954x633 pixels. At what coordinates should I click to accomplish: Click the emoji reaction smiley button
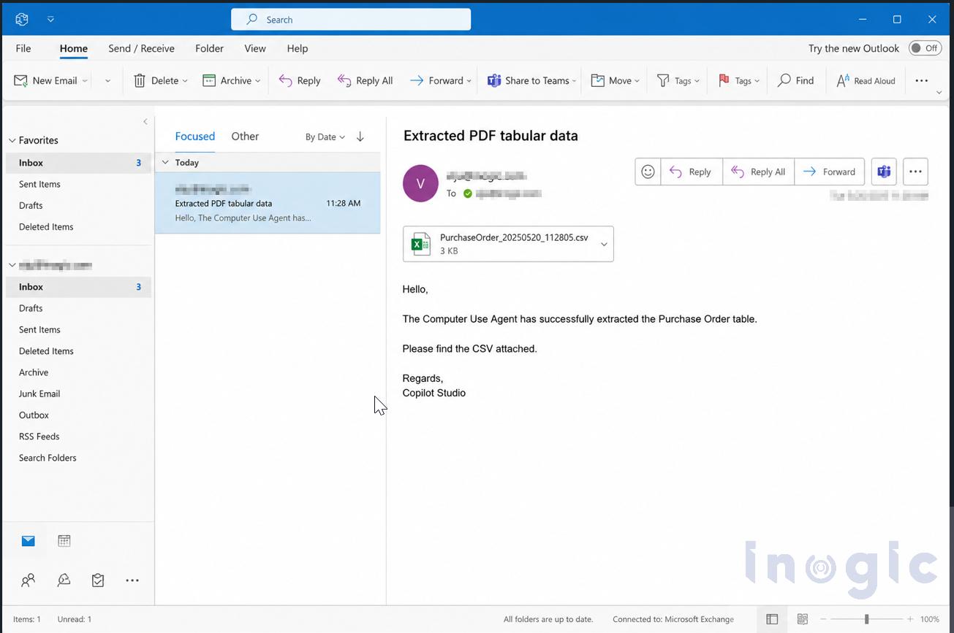[648, 172]
